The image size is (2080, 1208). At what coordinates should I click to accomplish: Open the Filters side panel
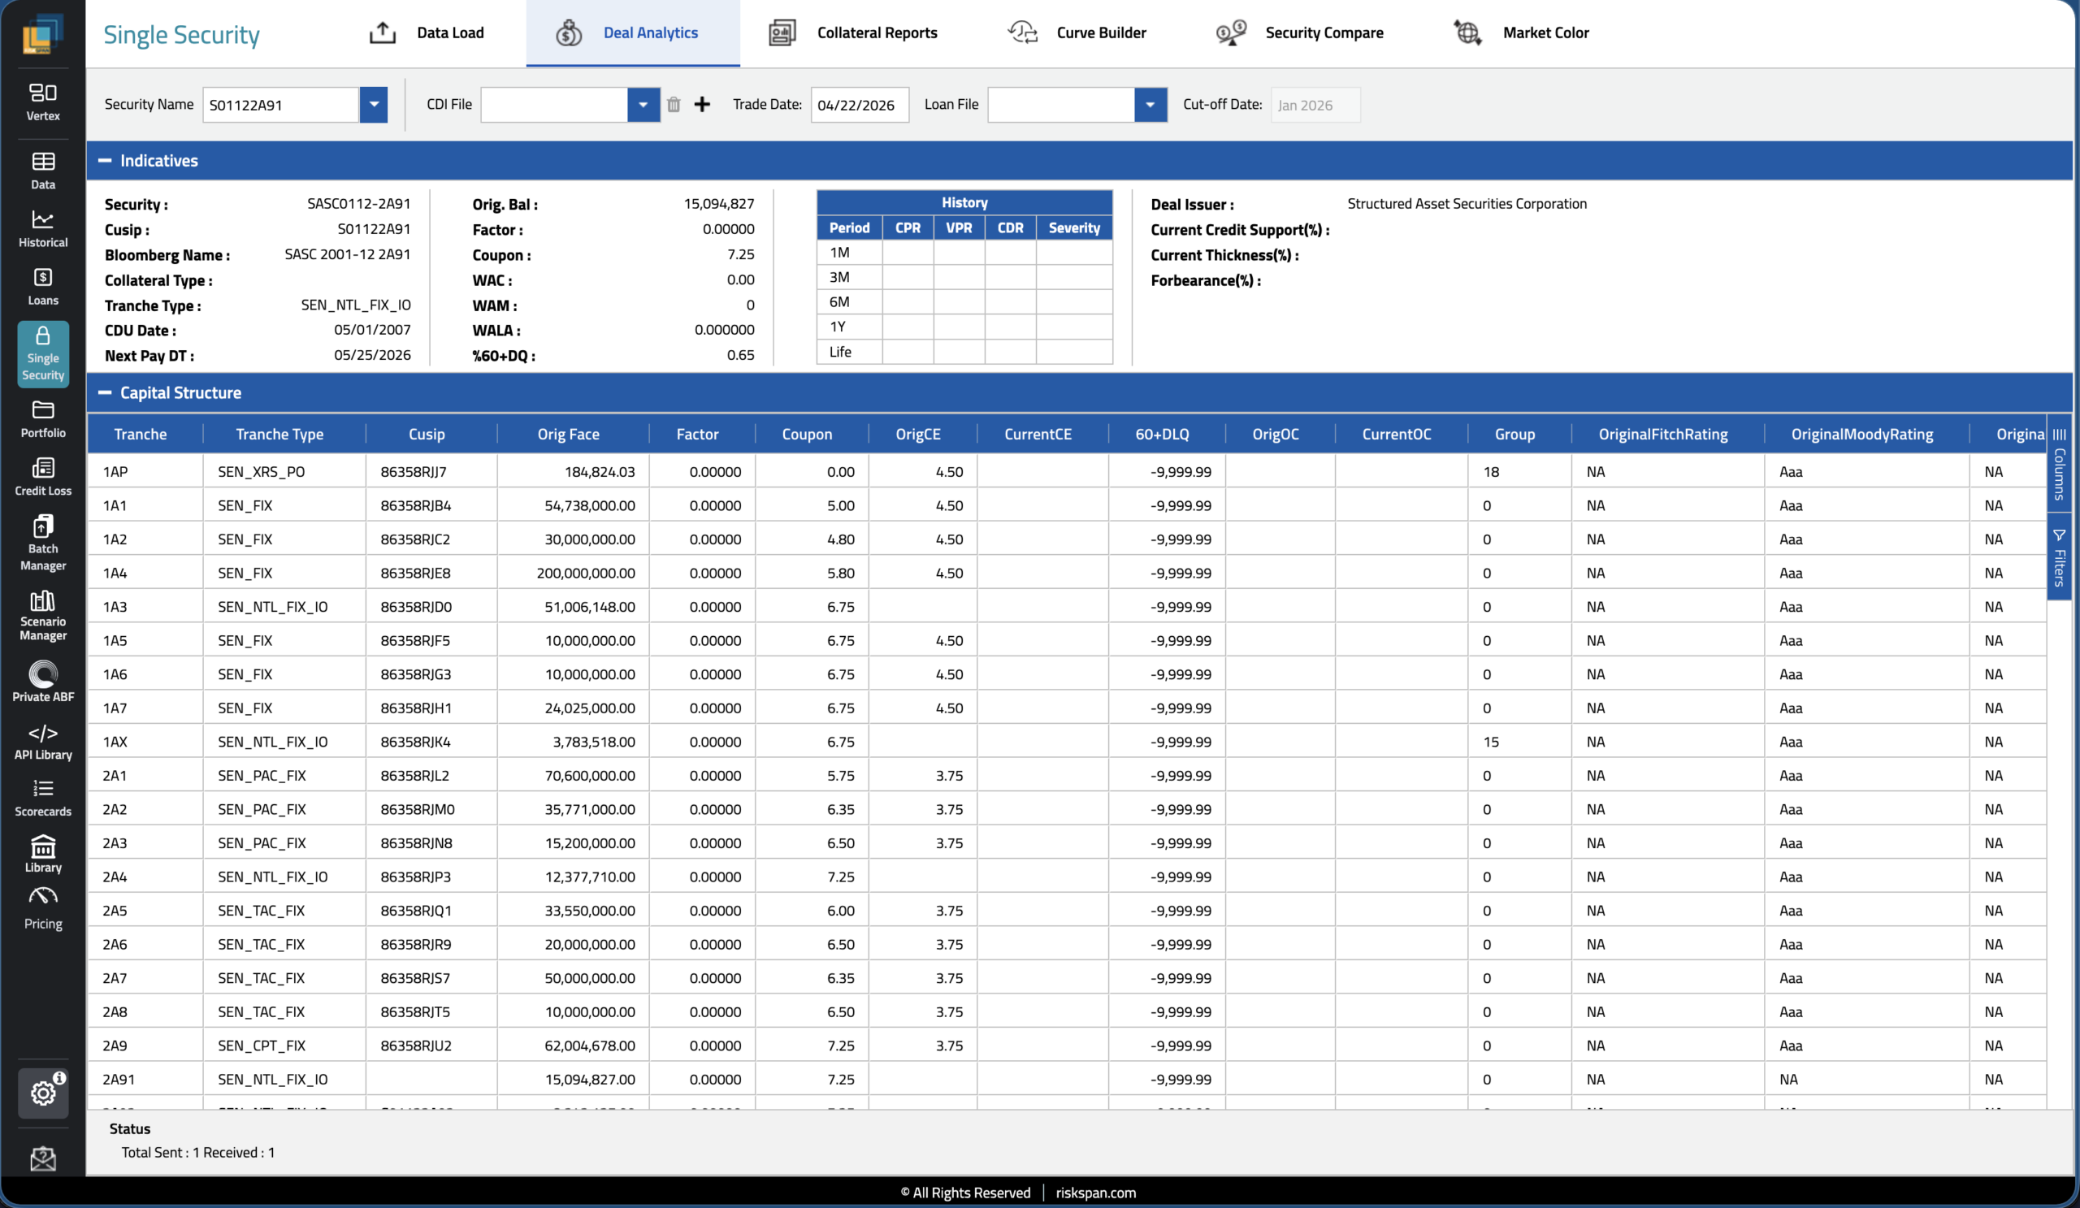[x=2060, y=557]
